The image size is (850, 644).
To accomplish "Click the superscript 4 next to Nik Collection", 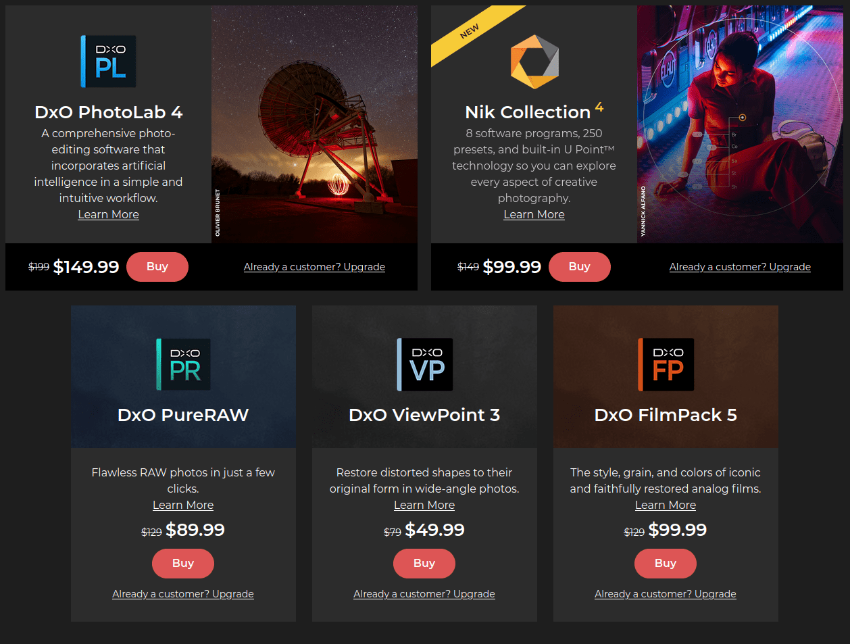I will tap(597, 107).
